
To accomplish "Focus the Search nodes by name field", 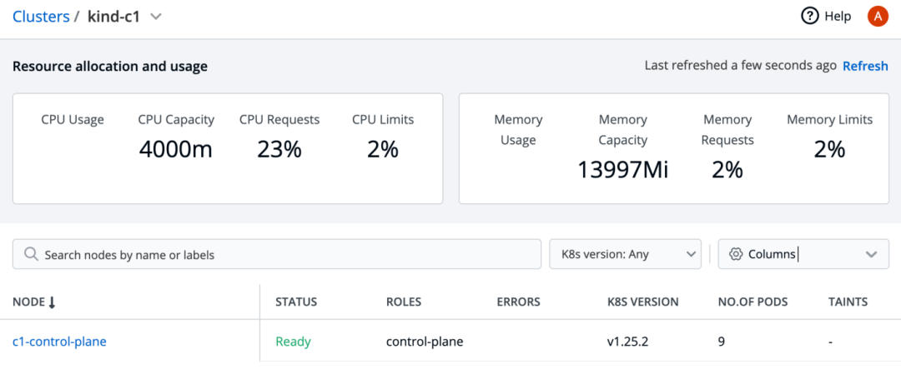I will coord(284,254).
